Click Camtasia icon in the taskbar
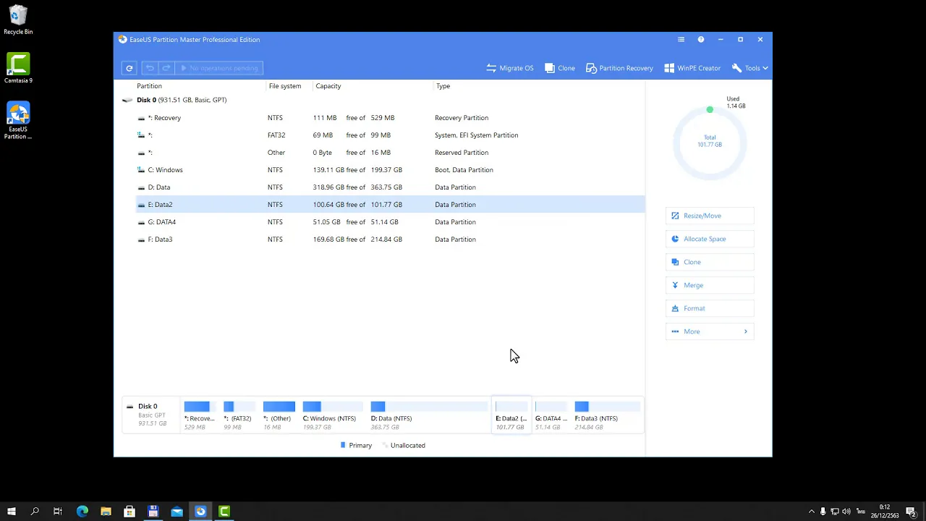The height and width of the screenshot is (521, 926). pyautogui.click(x=224, y=512)
